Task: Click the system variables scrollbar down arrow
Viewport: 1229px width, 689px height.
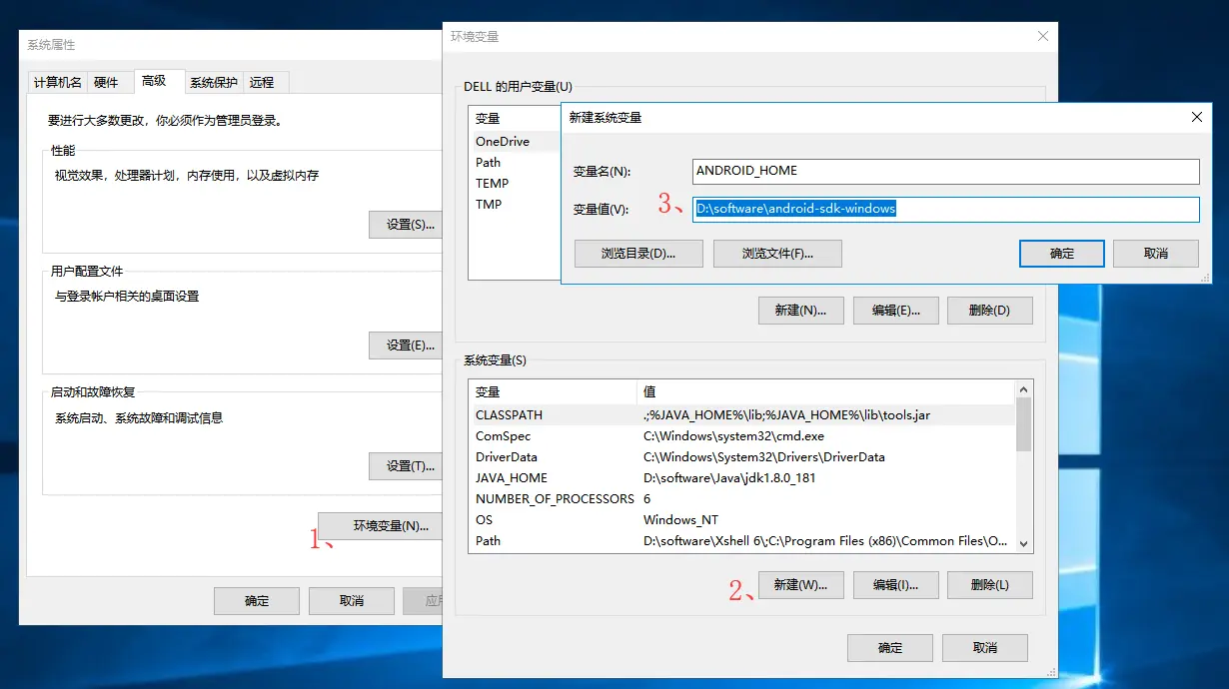Action: 1023,543
